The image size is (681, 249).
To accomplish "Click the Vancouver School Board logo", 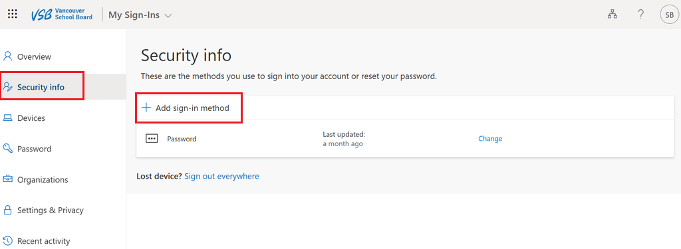I will point(62,14).
